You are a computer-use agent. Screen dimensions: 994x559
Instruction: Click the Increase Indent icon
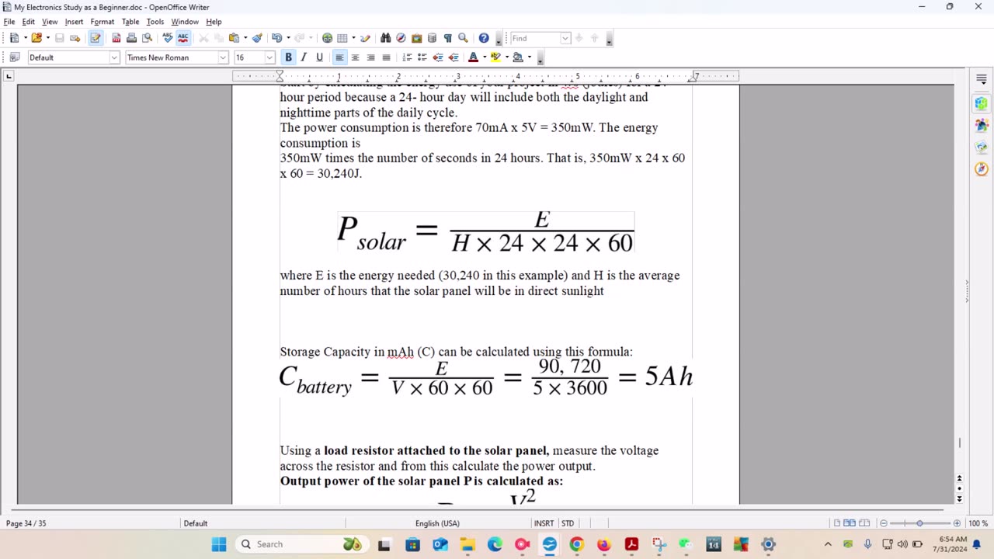point(453,57)
